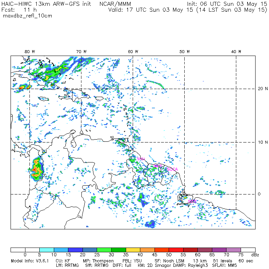Click the orange 40–45 dBZ swatch
Screen dimensions: 269x269
[147, 250]
